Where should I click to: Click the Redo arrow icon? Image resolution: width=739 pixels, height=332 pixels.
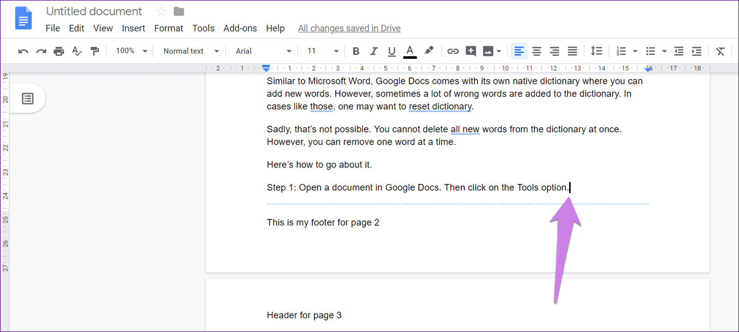pyautogui.click(x=41, y=51)
